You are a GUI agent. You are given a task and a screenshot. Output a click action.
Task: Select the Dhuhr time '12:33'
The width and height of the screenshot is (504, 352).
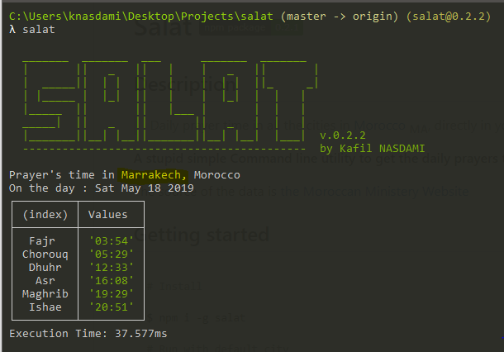112,268
